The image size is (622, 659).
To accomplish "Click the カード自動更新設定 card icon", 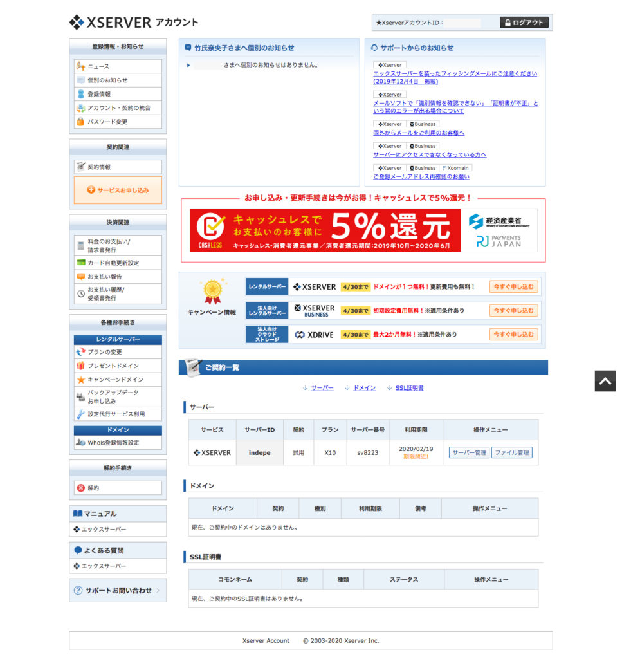I will point(81,263).
